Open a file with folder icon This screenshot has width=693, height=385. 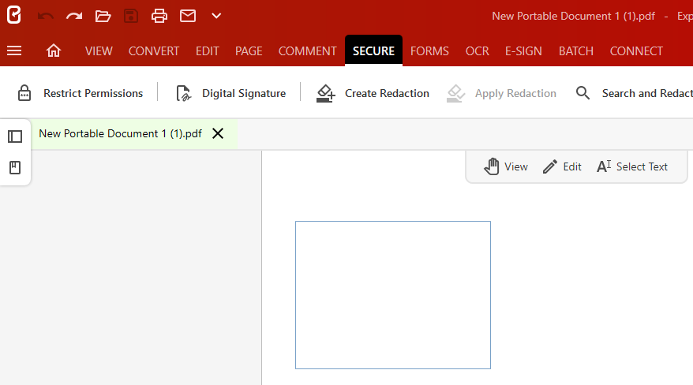[103, 17]
